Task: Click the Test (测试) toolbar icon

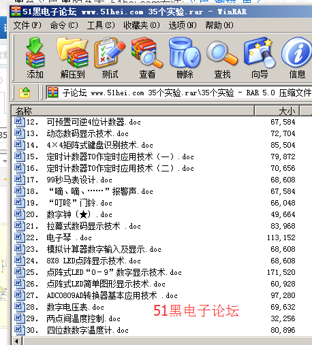Action: [110, 52]
